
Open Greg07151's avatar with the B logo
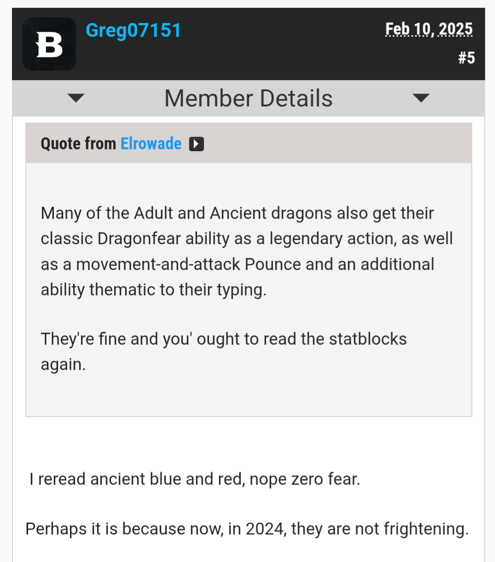(x=49, y=44)
